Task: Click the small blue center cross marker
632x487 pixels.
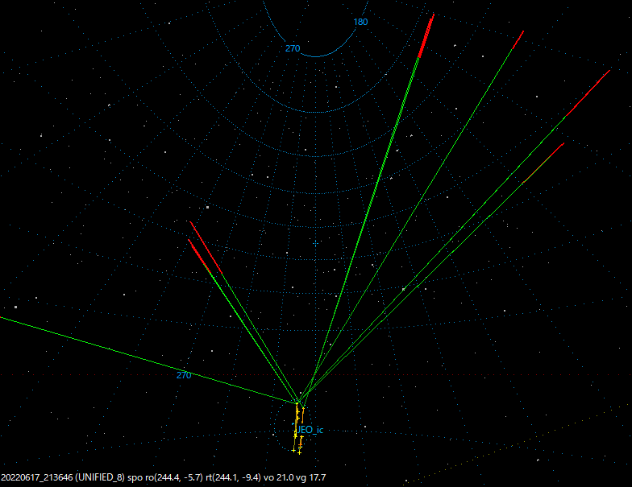Action: click(x=315, y=243)
